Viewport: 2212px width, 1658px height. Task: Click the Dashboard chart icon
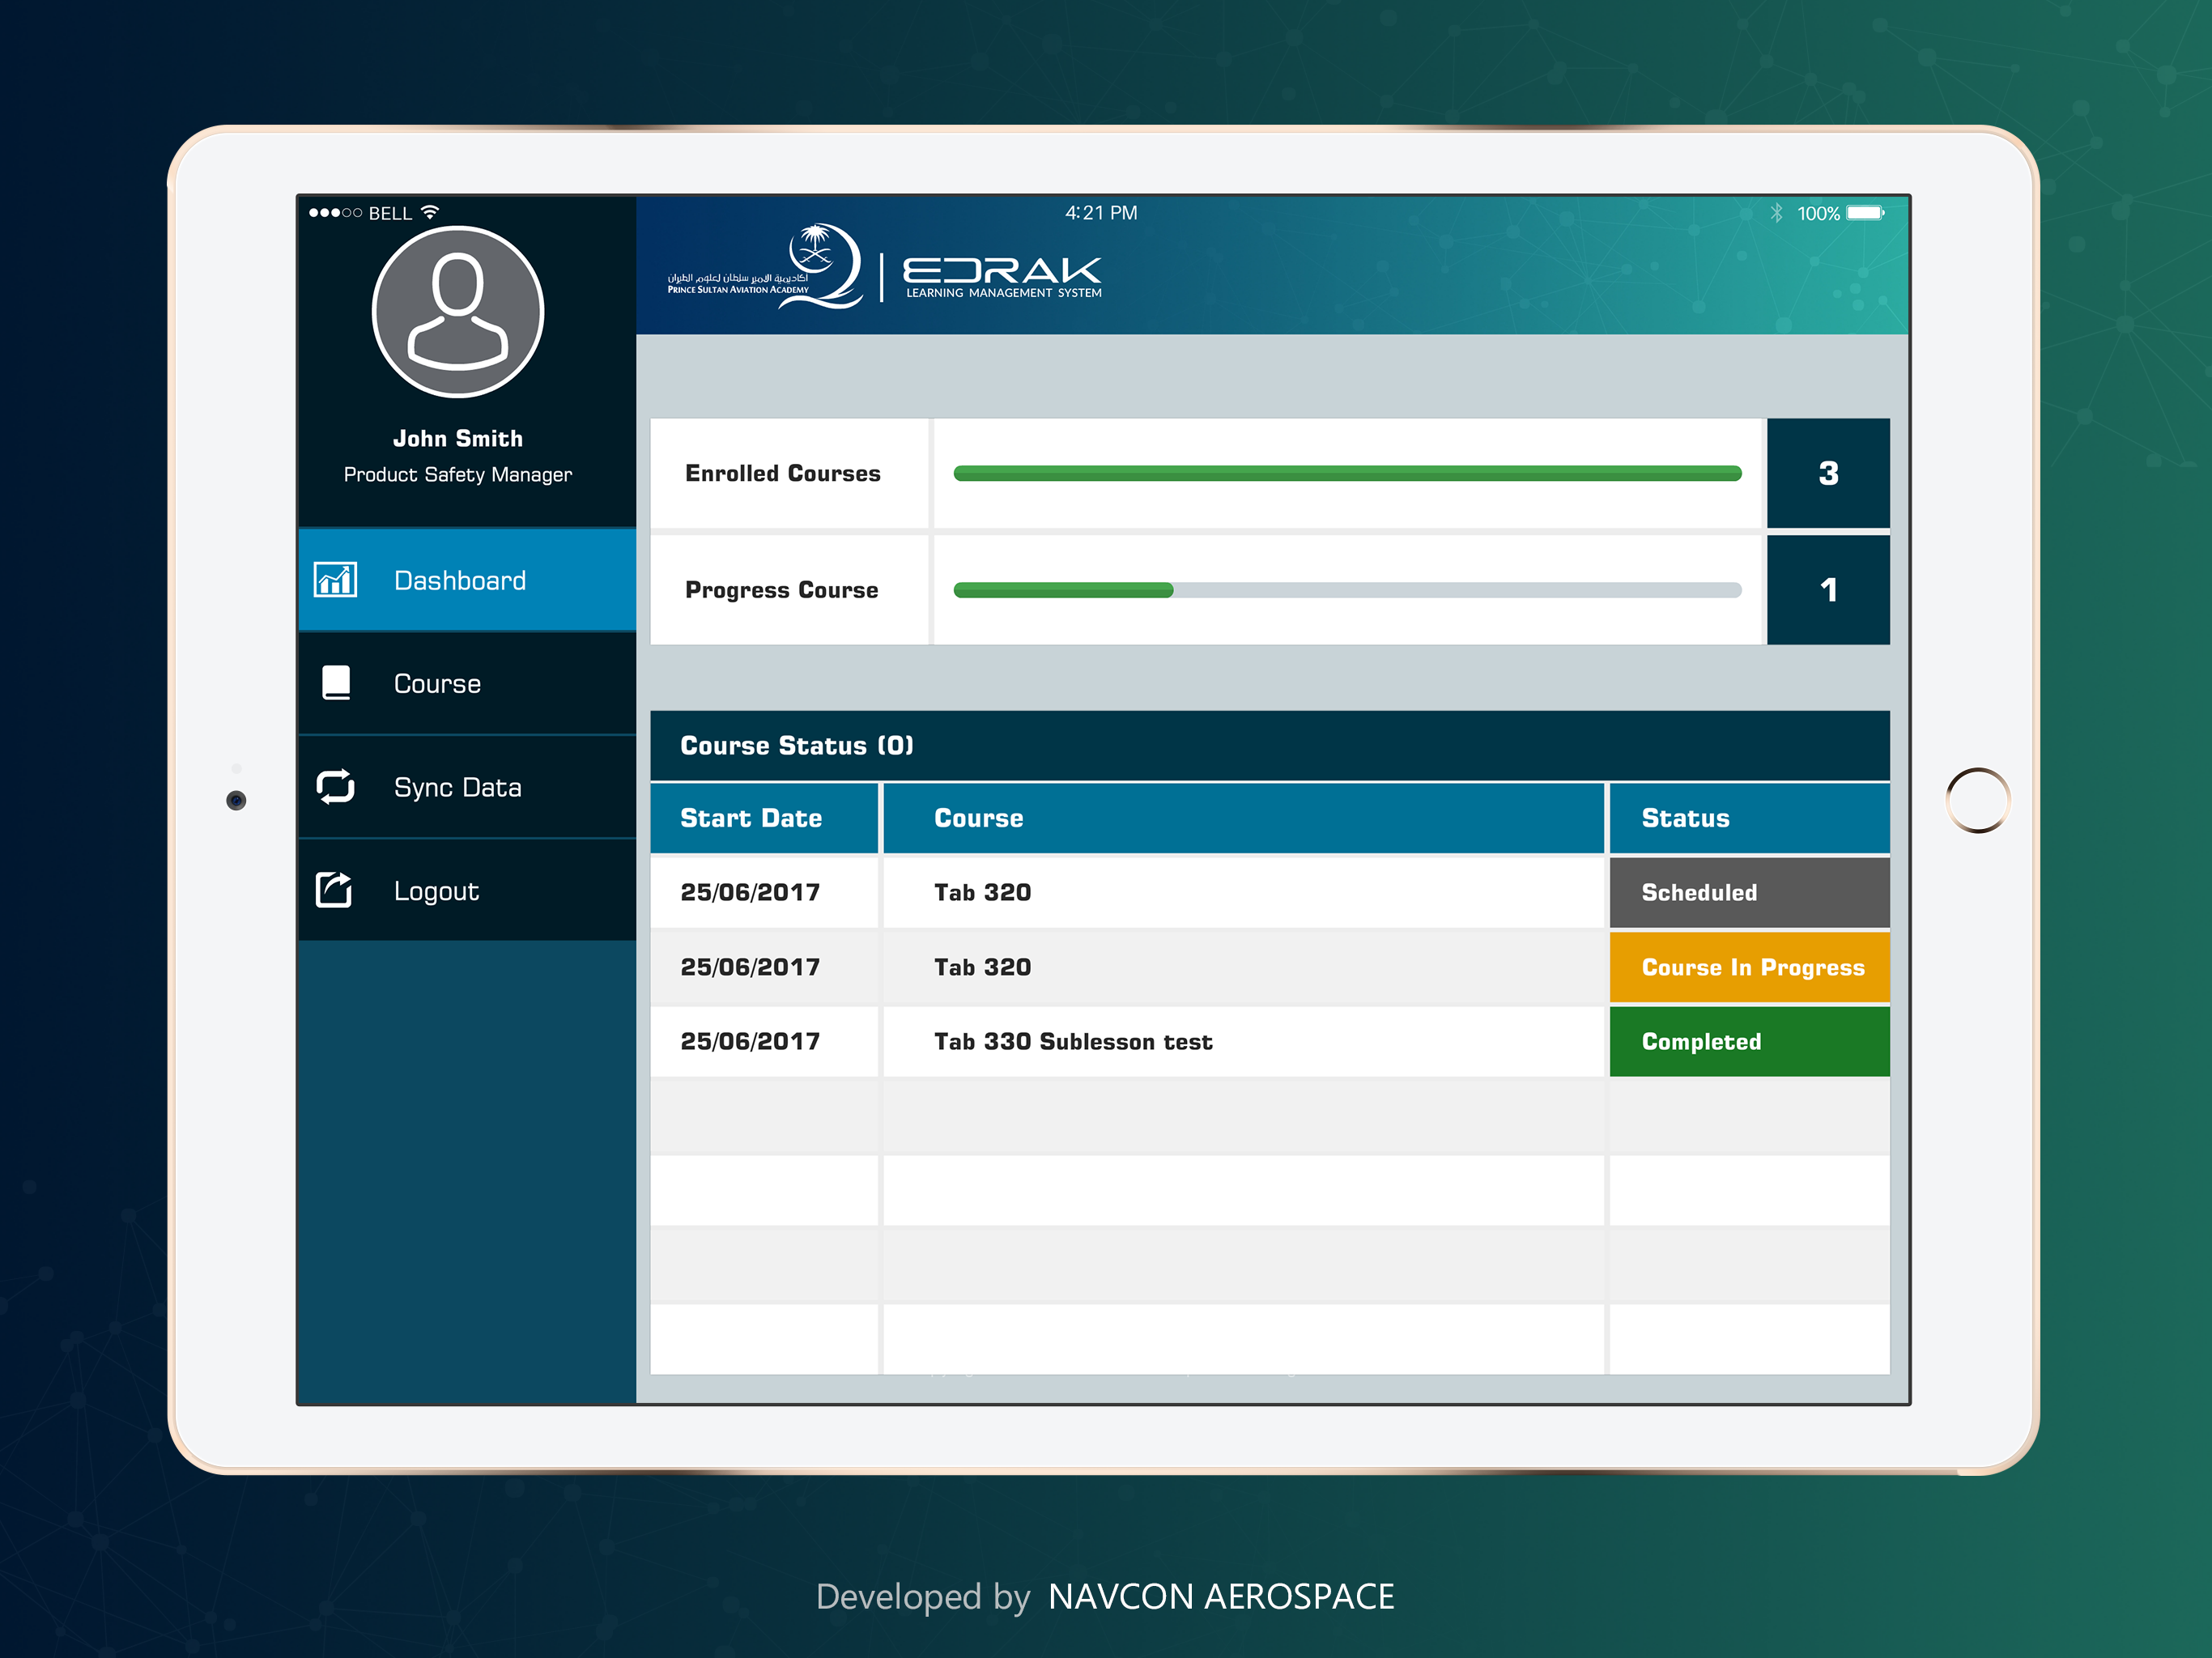coord(335,580)
